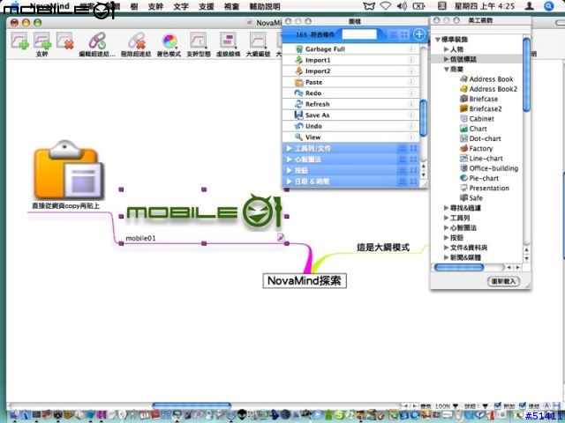Image resolution: width=565 pixels, height=423 pixels.
Task: Select the clipboard image on canvas
Action: point(69,170)
